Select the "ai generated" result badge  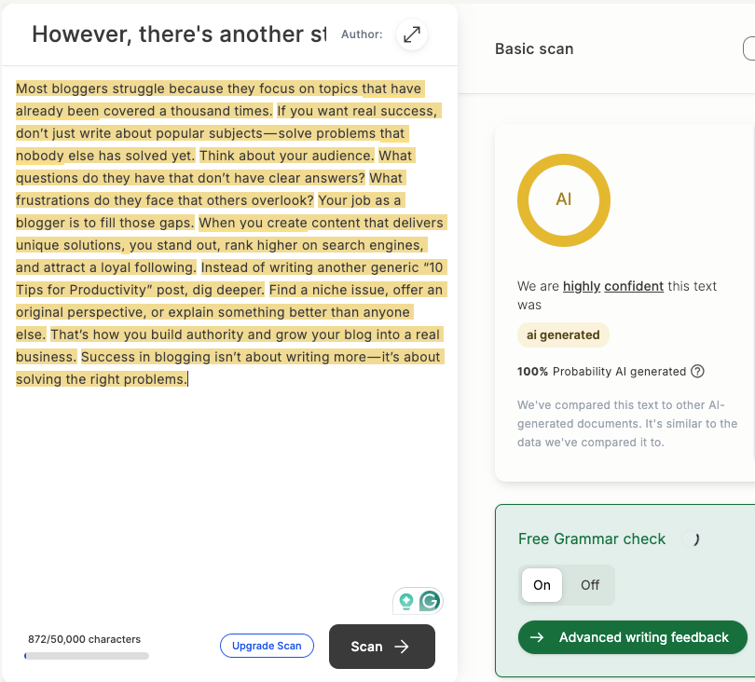pos(563,334)
